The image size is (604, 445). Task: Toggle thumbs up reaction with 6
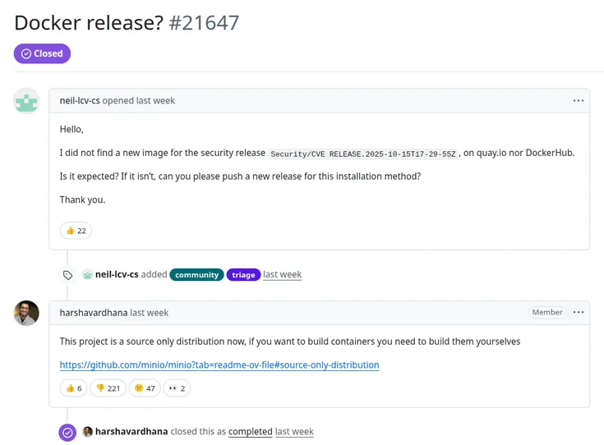click(x=76, y=388)
